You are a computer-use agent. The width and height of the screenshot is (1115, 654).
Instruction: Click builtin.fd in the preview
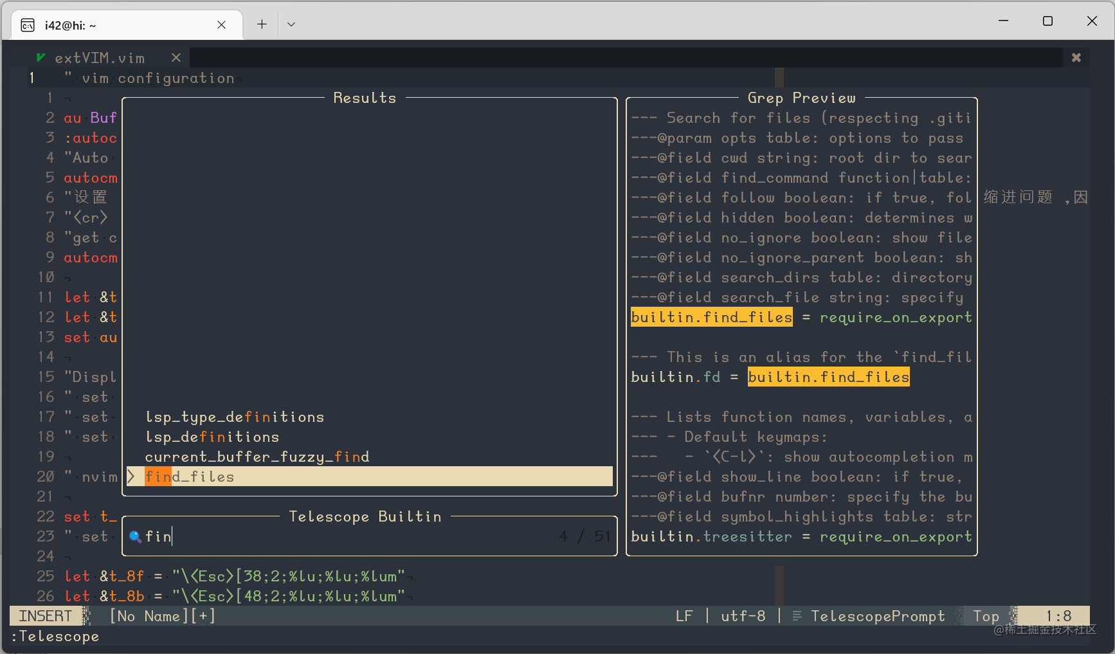click(x=676, y=377)
